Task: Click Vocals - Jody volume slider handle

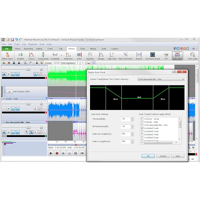Action: coord(28,104)
